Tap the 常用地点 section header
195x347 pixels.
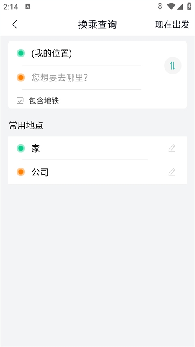tap(26, 125)
